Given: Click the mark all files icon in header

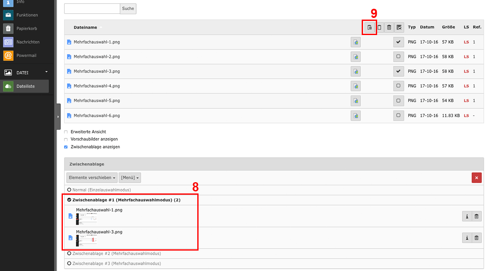Looking at the screenshot, I should 399,28.
